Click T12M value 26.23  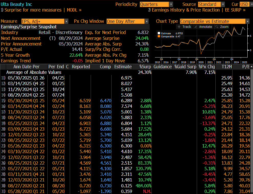(x=227, y=106)
